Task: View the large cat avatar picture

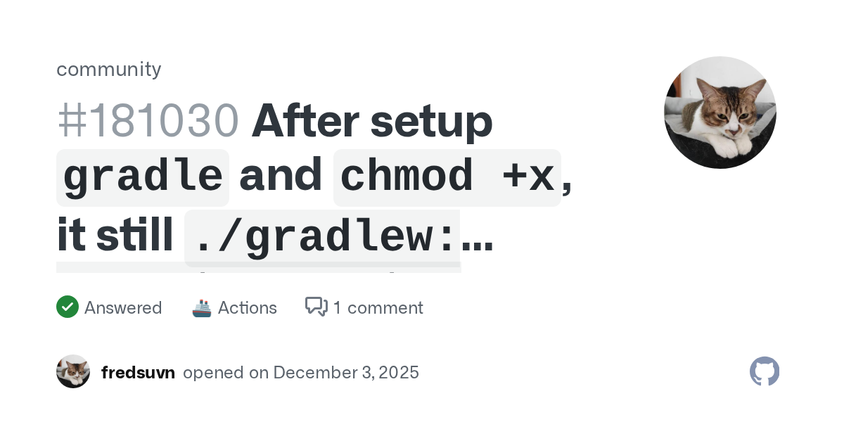Action: [x=720, y=113]
